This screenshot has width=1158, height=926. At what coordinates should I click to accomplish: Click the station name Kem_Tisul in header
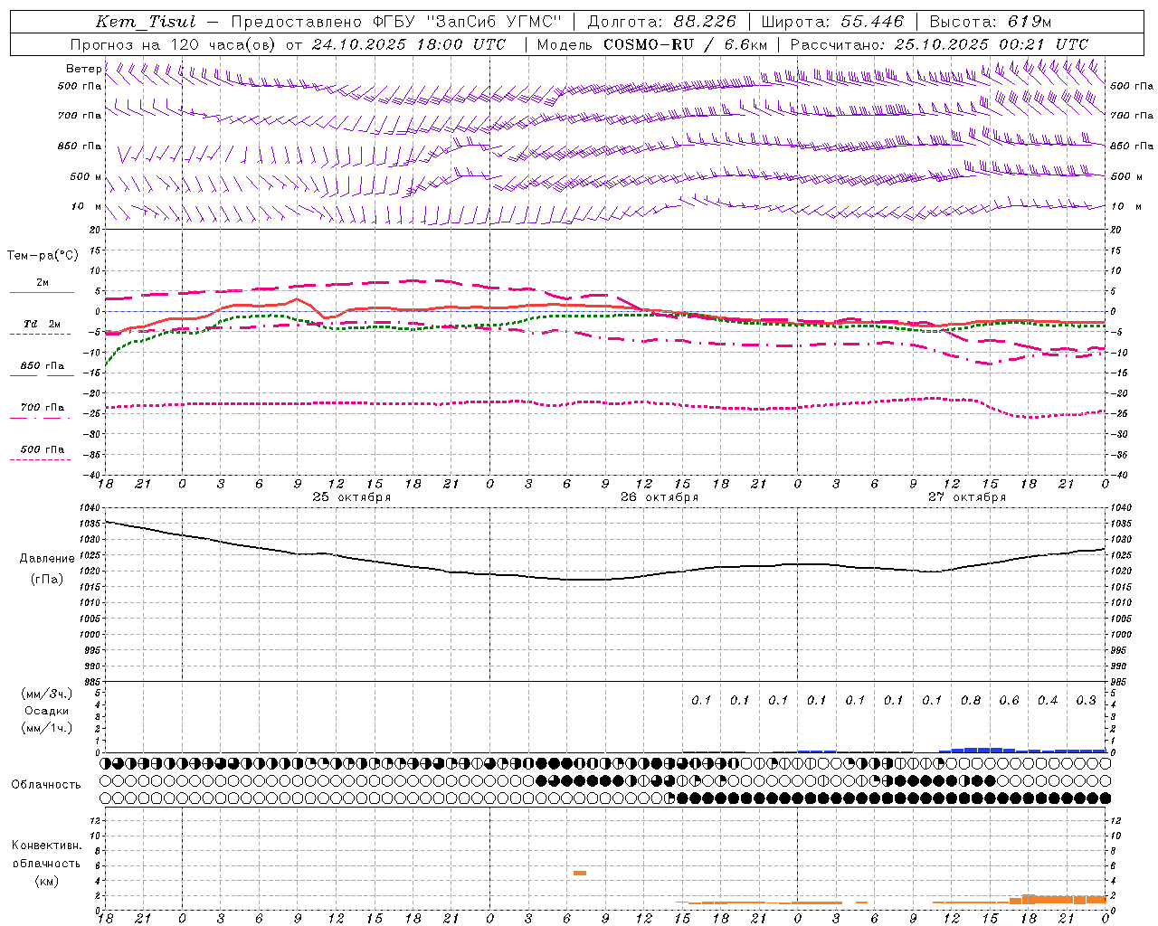pyautogui.click(x=146, y=22)
